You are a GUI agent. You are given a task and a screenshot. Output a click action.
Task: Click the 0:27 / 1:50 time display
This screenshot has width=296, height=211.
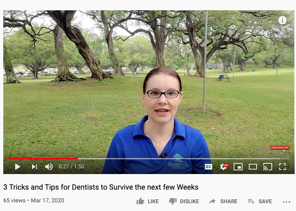71,167
